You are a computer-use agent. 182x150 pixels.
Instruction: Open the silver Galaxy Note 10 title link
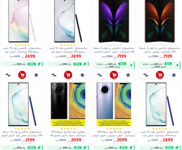click(22, 133)
